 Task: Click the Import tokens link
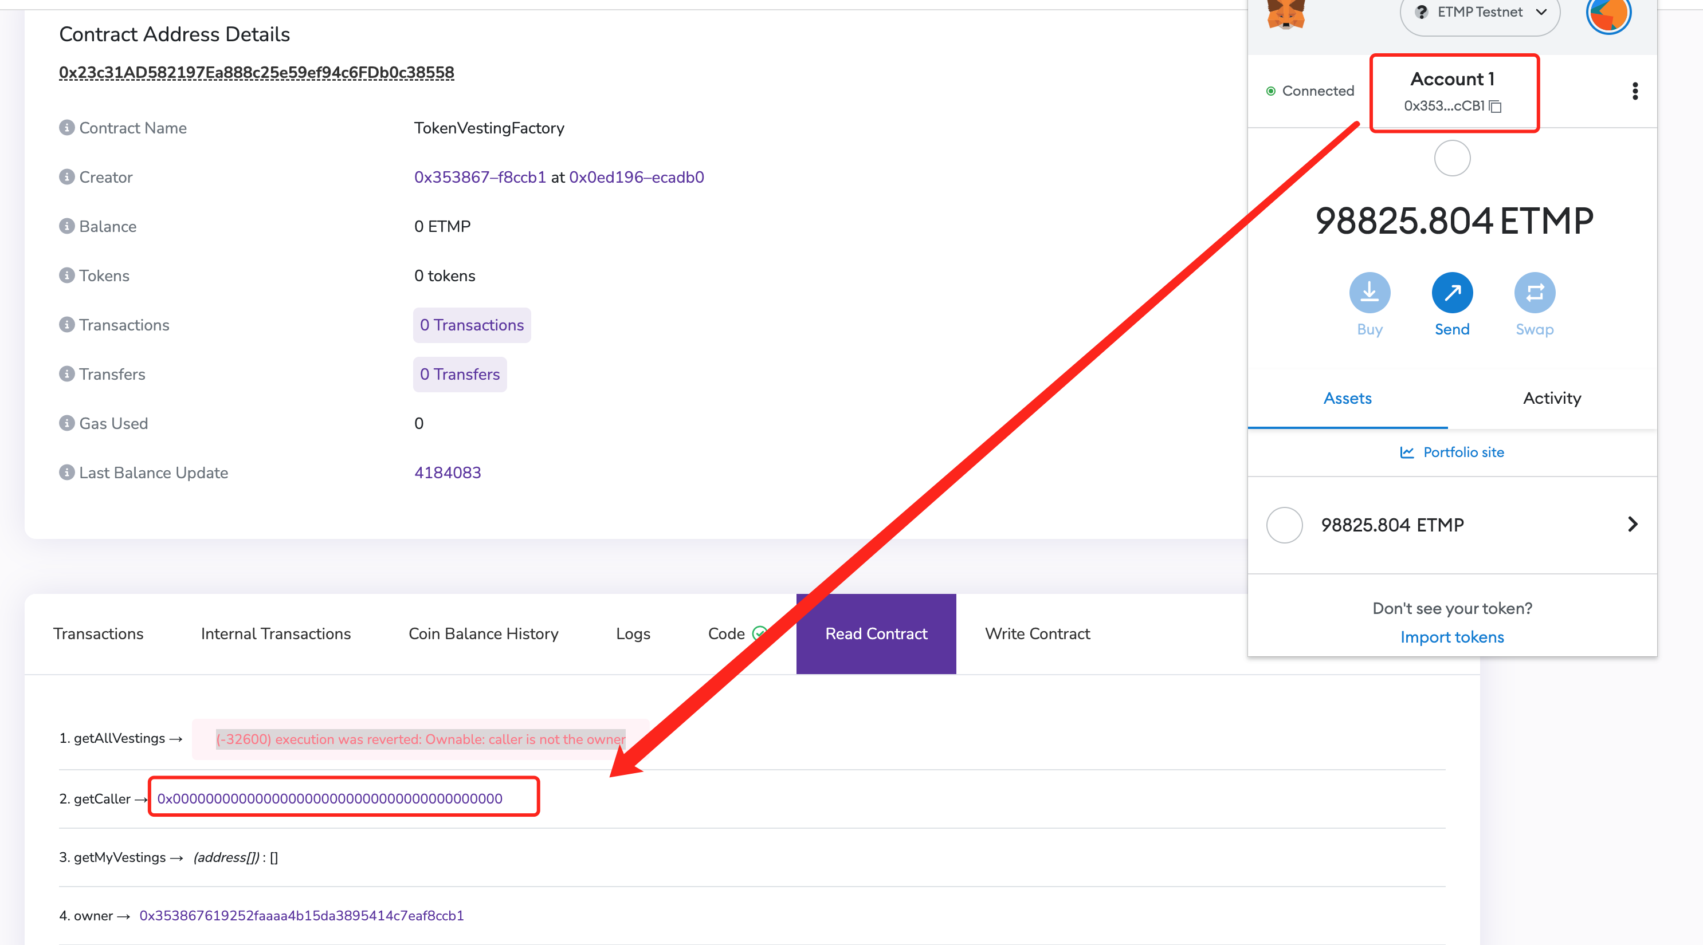tap(1452, 636)
